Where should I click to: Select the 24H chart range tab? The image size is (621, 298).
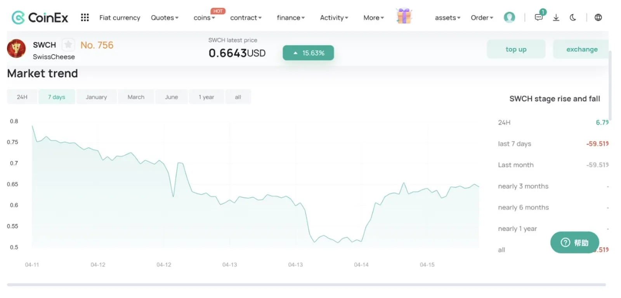(22, 97)
